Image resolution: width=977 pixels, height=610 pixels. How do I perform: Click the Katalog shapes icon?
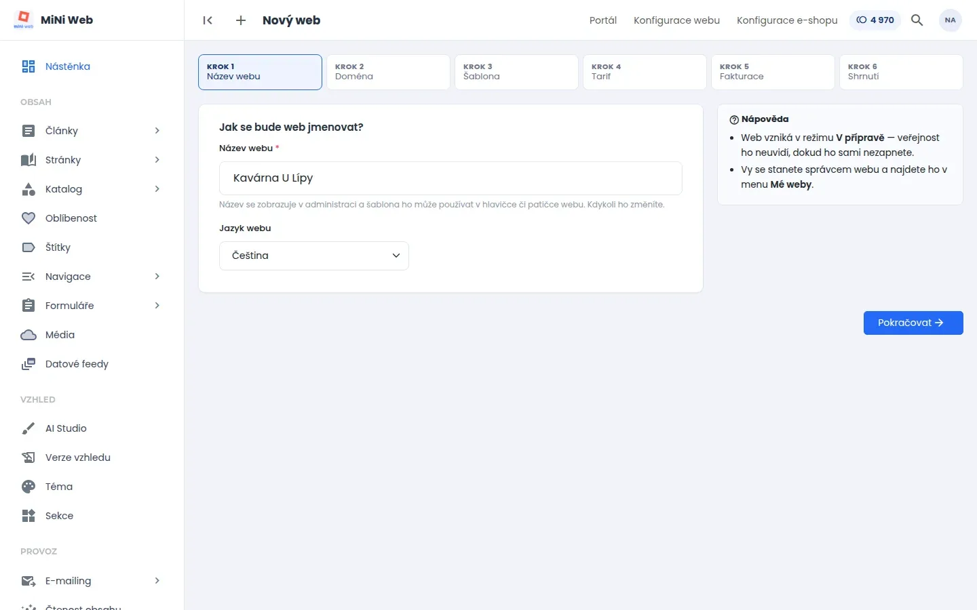point(28,189)
